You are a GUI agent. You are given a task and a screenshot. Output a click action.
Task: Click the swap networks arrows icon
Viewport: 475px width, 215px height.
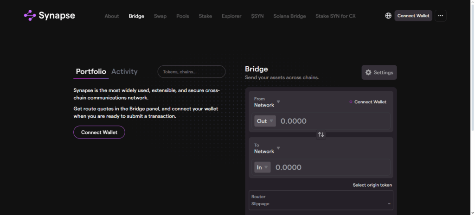click(x=321, y=134)
